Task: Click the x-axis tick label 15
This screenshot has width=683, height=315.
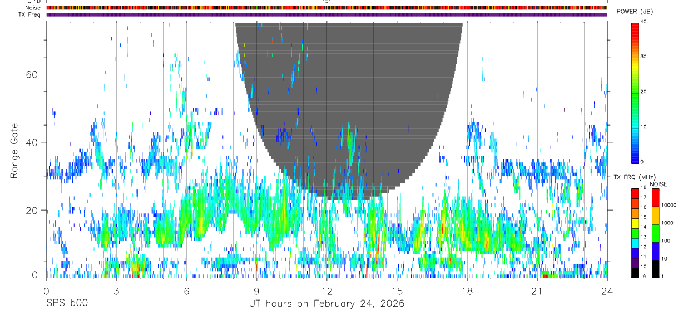Action: [397, 291]
